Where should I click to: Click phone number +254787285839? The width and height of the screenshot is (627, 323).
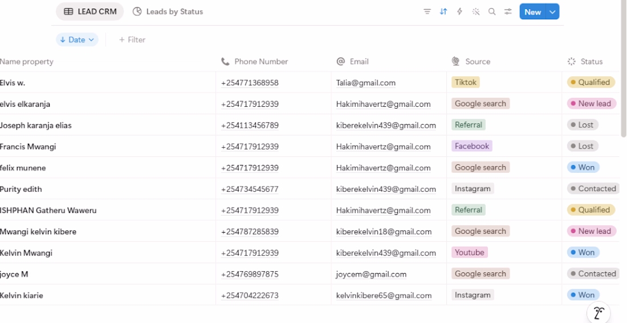point(250,231)
